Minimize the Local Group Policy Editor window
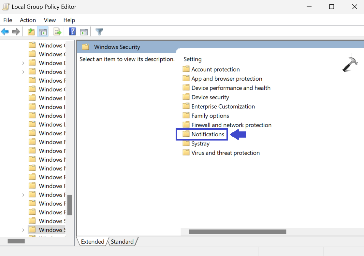364x256 pixels. pyautogui.click(x=309, y=7)
